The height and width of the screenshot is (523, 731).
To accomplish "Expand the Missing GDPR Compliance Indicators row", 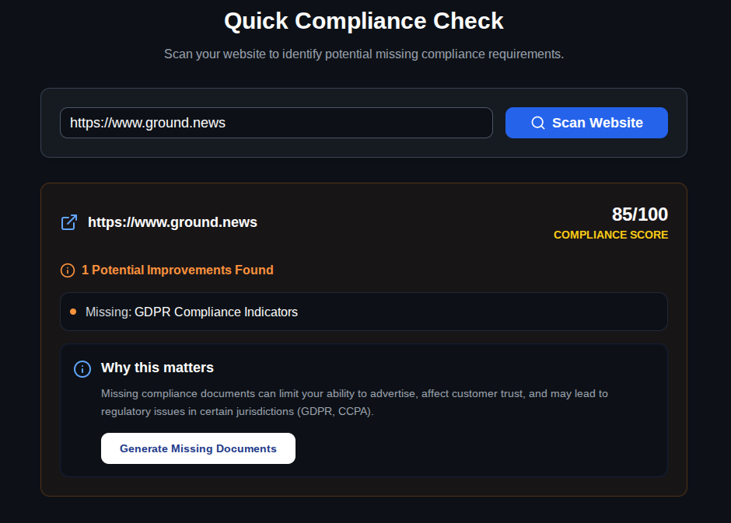I will coord(363,312).
